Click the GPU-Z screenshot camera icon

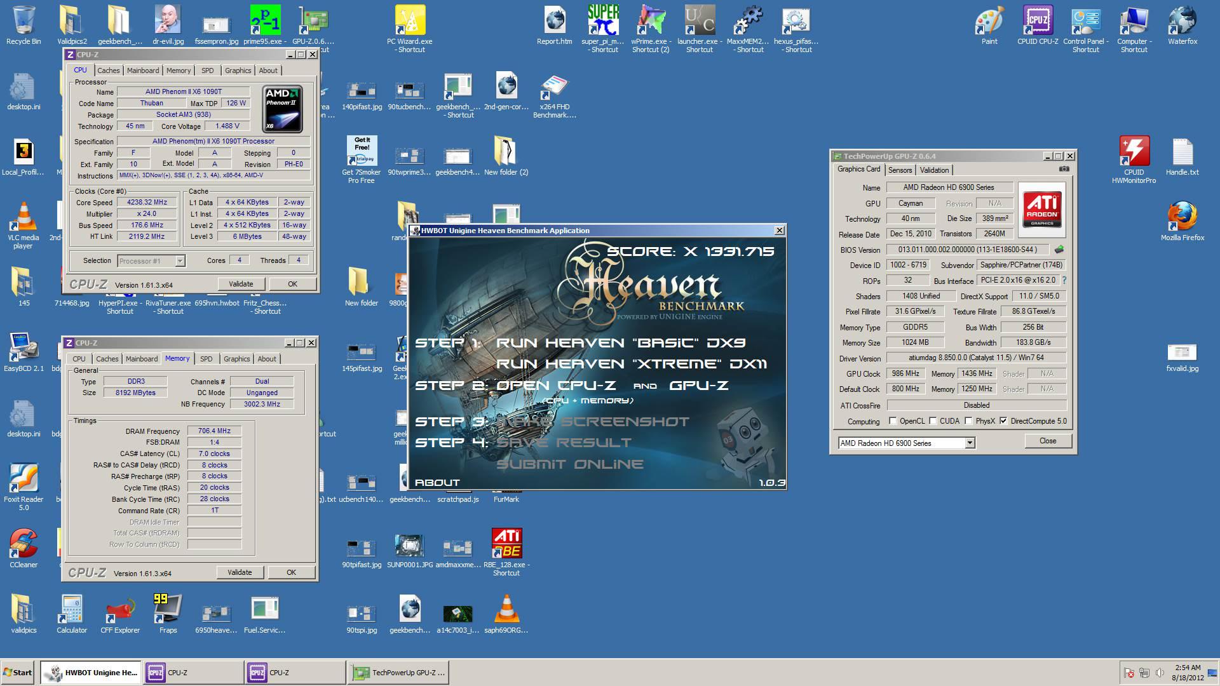coord(1064,169)
